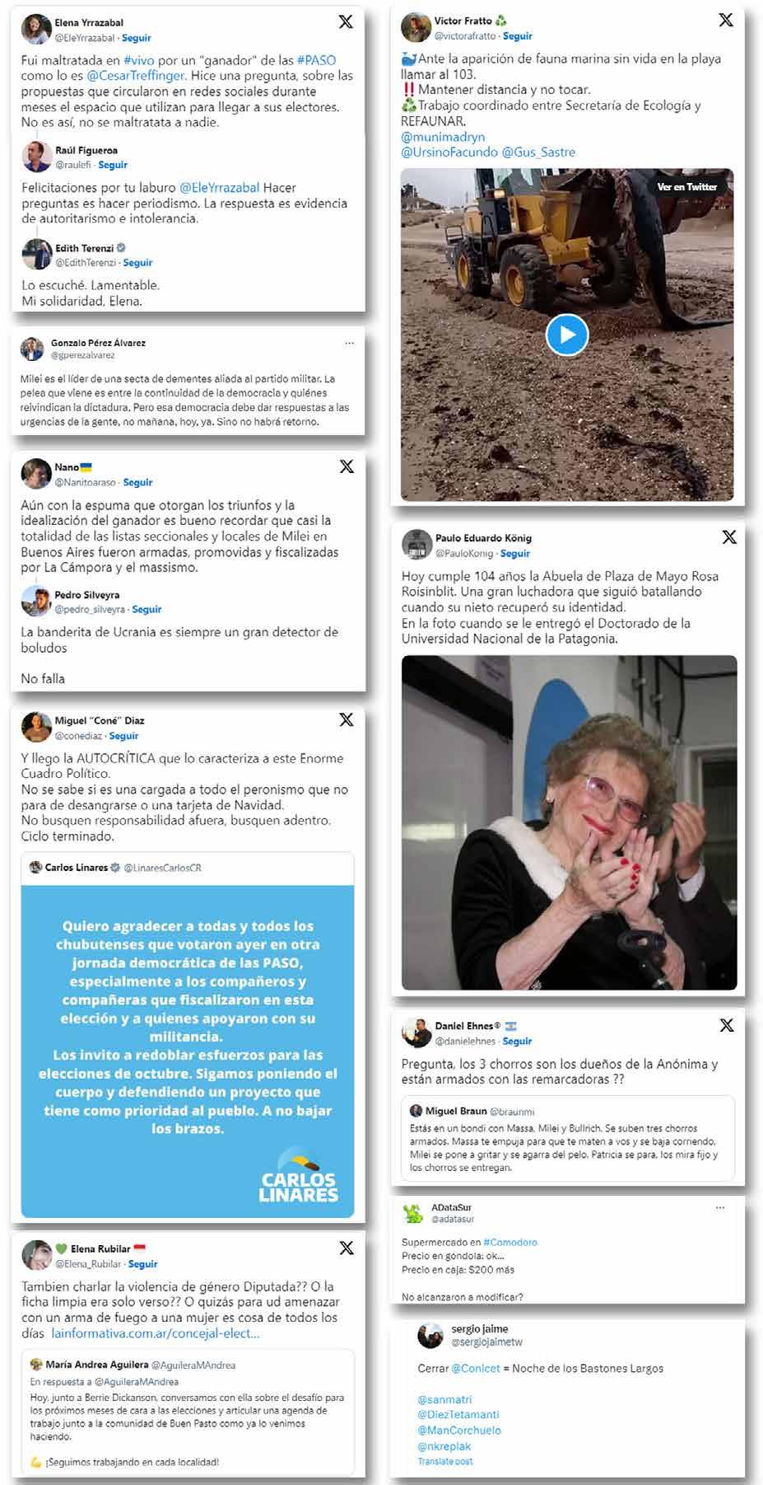Click the X logo on Daniel Ehnes's tweet

click(727, 1025)
